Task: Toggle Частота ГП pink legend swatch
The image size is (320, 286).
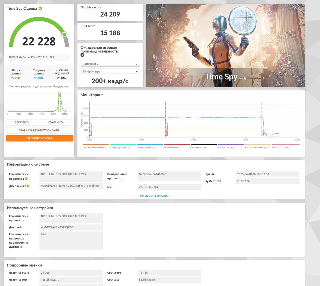Action: coord(286,145)
